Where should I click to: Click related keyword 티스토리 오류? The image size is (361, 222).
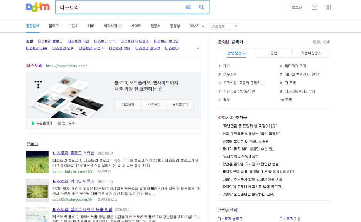(63, 48)
